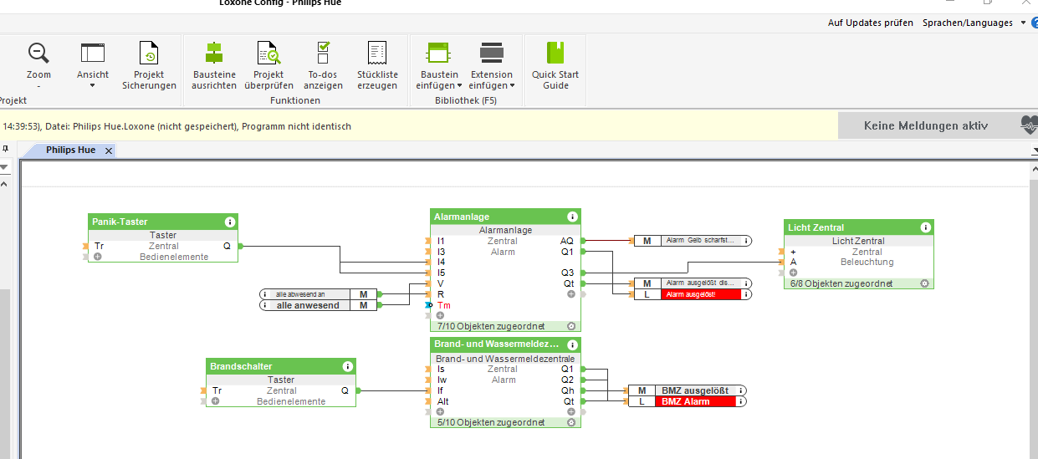Click the pin icon of left panel
Image resolution: width=1038 pixels, height=459 pixels.
[x=5, y=149]
